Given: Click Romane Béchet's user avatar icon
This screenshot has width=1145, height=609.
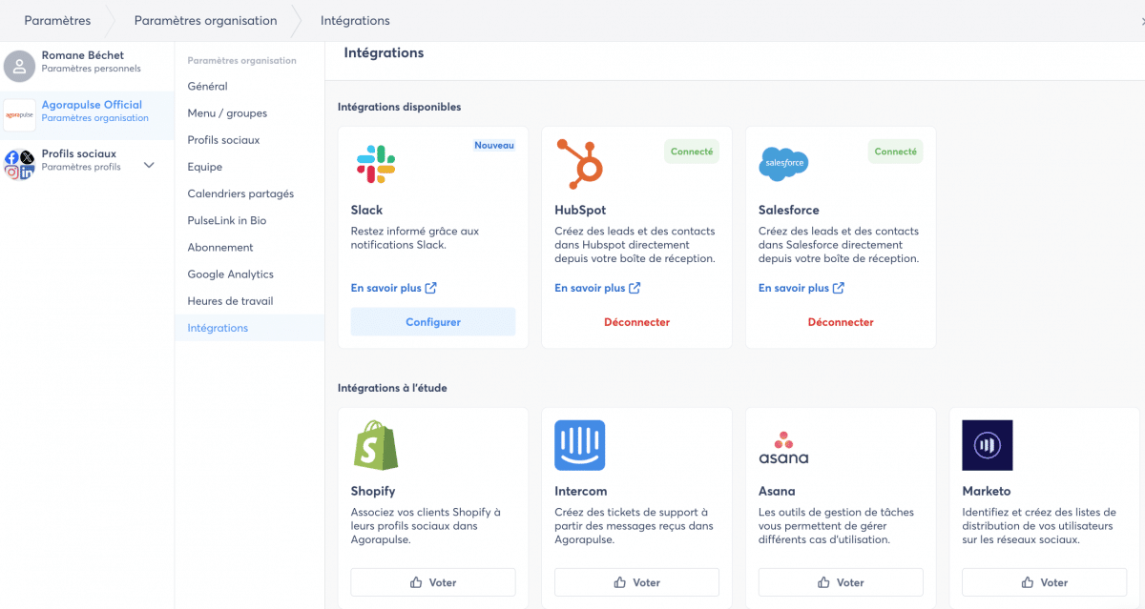Looking at the screenshot, I should coord(19,66).
